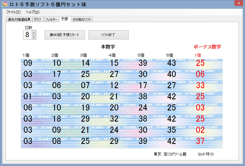Click the 6個 column label

[170, 55]
